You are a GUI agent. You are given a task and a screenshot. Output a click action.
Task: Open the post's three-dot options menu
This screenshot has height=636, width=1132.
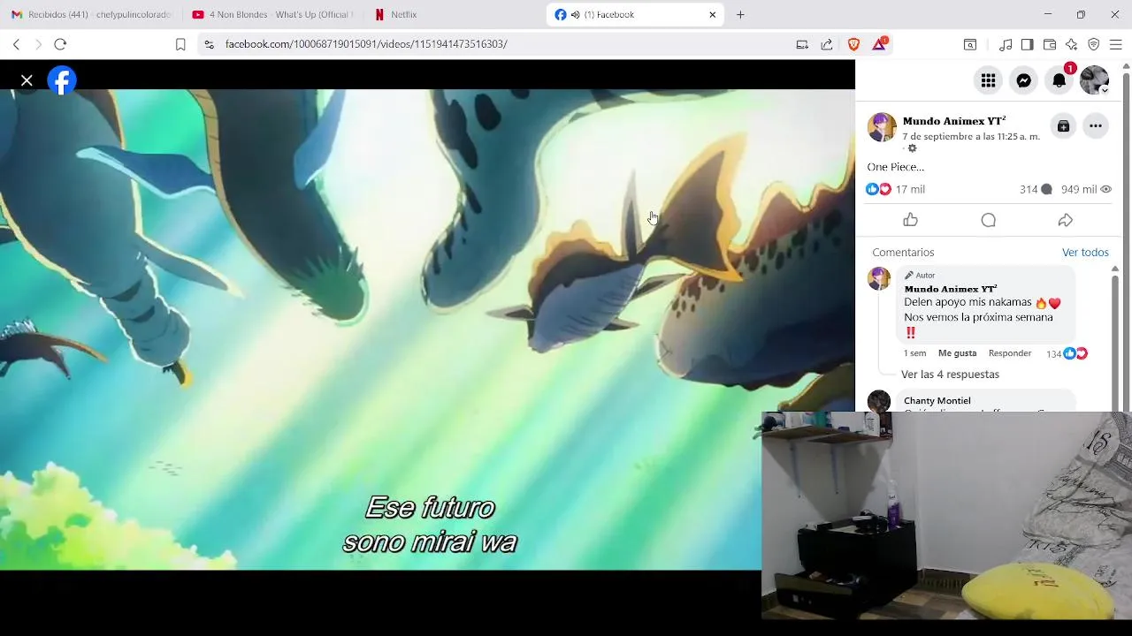tap(1096, 126)
